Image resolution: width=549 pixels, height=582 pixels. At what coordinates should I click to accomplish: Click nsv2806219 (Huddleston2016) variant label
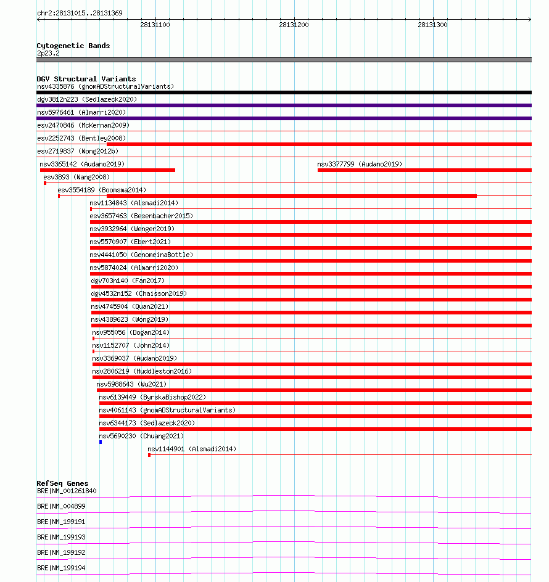point(142,372)
